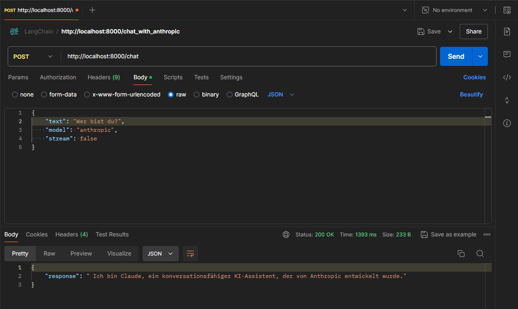Select the form-data radio option
Screen dimensions: 518x309
(44, 95)
